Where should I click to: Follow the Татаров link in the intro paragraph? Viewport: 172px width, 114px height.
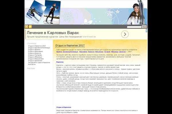(107, 52)
